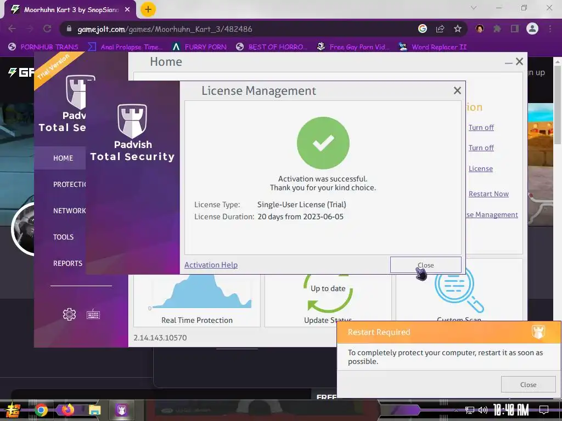Click the Up to date update status icon

click(x=328, y=292)
